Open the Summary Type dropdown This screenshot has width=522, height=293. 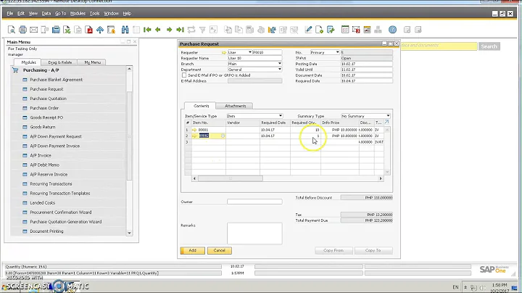click(388, 116)
